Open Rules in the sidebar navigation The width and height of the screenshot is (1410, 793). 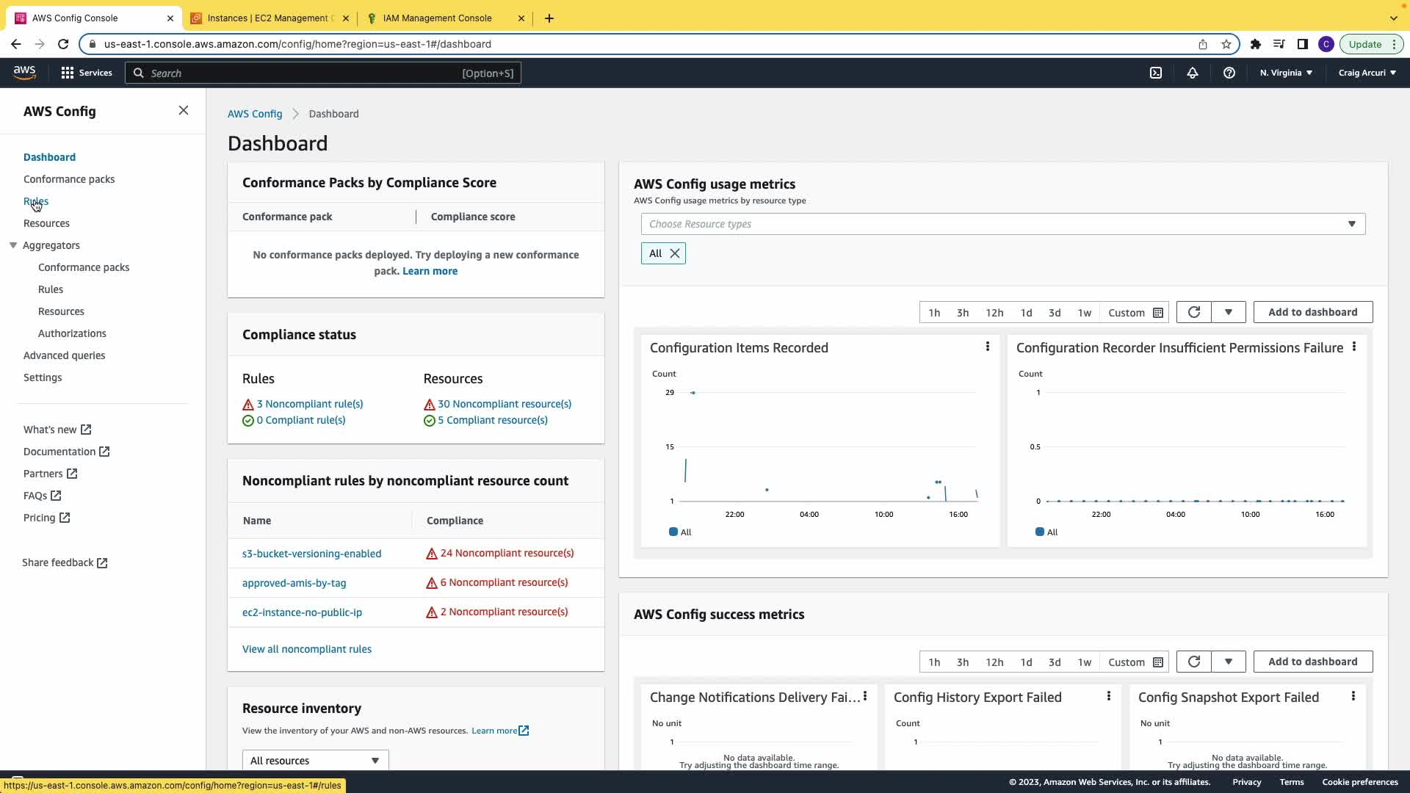pos(36,201)
